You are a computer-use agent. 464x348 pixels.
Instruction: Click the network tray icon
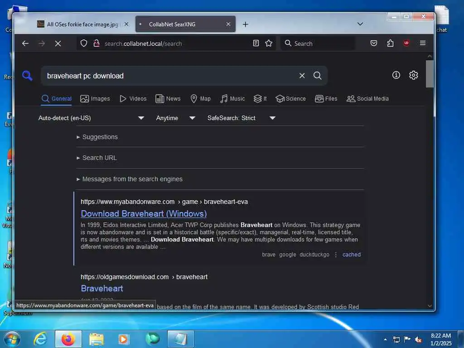396,339
